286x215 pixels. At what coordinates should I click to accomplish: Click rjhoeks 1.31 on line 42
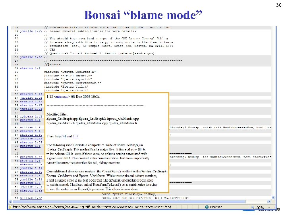coord(31,116)
